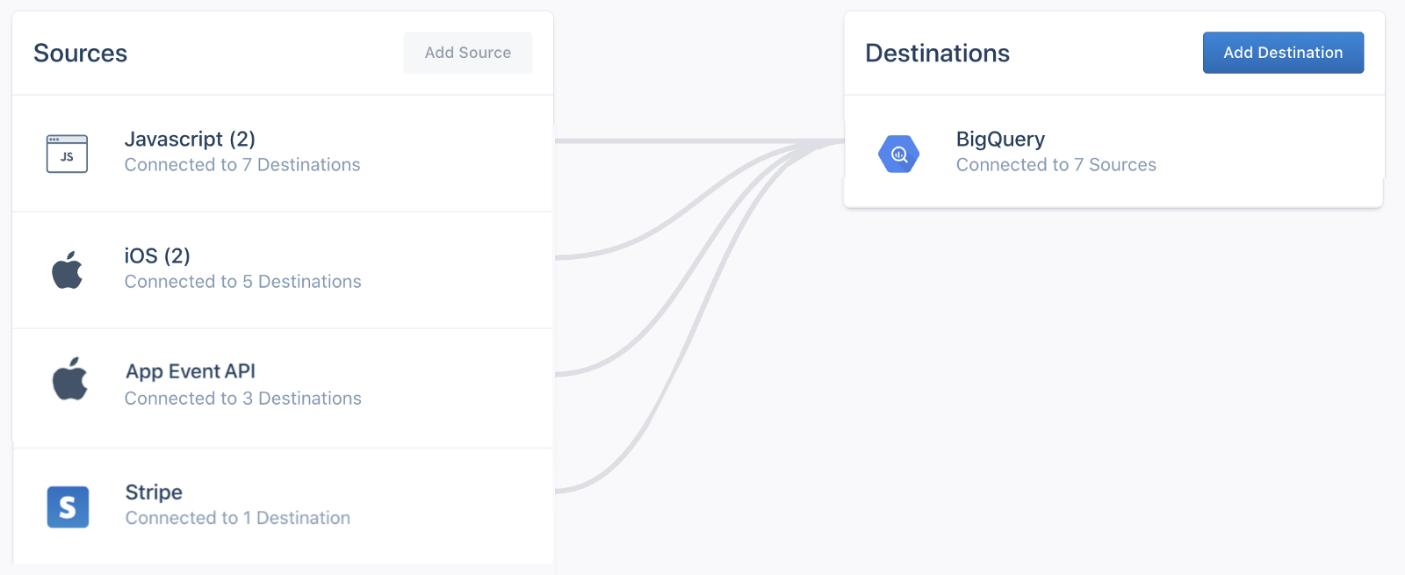1405x575 pixels.
Task: Open the iOS (2) source title
Action: pyautogui.click(x=157, y=255)
